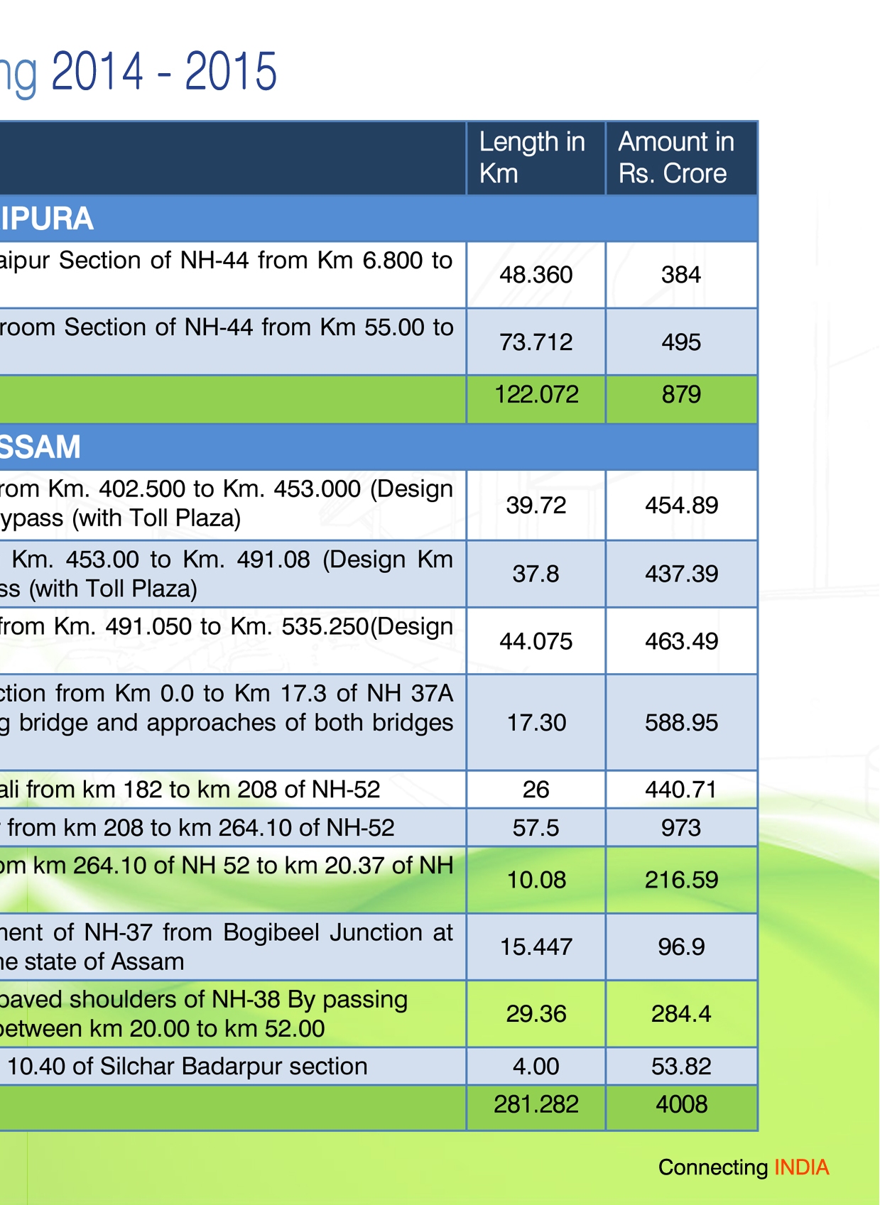Click the text 'Km 0.0 to Km 17.3 of NH 37A'
880x1205 pixels.
284,693
